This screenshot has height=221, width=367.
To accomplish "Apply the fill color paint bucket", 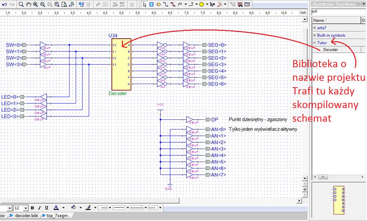I will pos(73,207).
